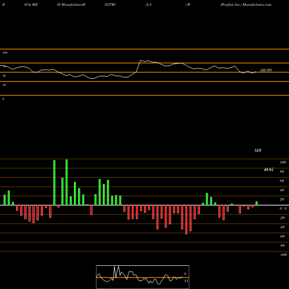Click the MR axis label 40
This screenshot has width=289, height=289.
(x=282, y=190)
